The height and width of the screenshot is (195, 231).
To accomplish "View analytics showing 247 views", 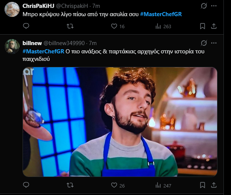I will 158,185.
